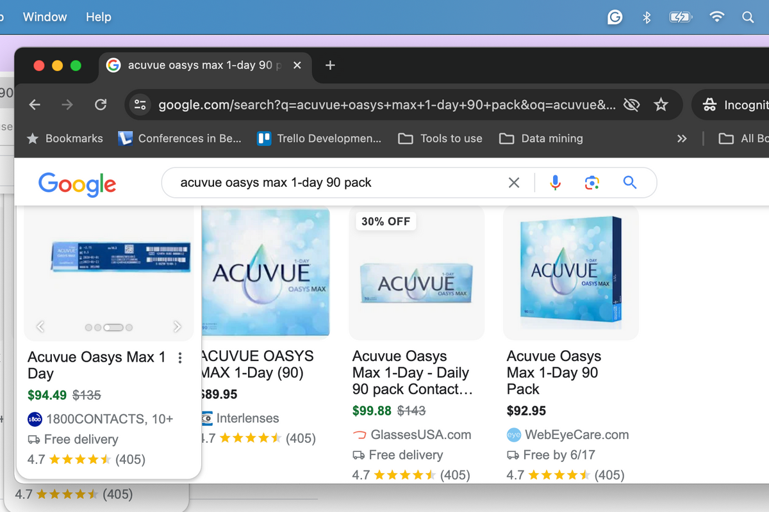
Task: Open Trello Developmen... bookmark
Action: [318, 138]
